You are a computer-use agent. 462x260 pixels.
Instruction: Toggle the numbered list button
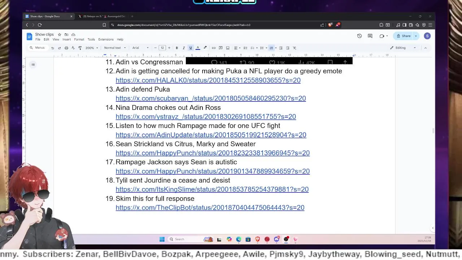(271, 48)
